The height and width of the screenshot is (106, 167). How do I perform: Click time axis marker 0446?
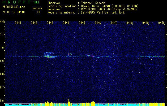[x=98, y=23]
